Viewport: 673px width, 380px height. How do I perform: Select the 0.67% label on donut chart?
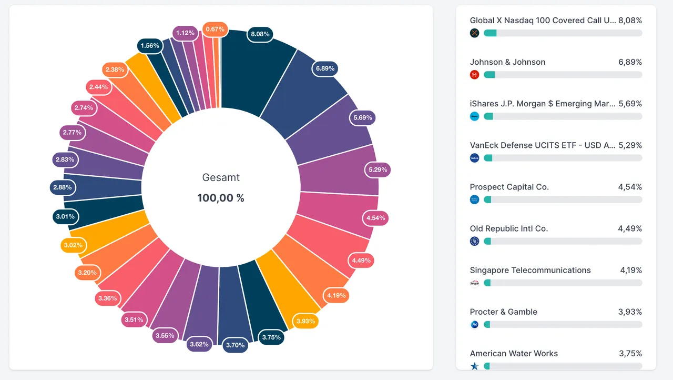pyautogui.click(x=215, y=29)
